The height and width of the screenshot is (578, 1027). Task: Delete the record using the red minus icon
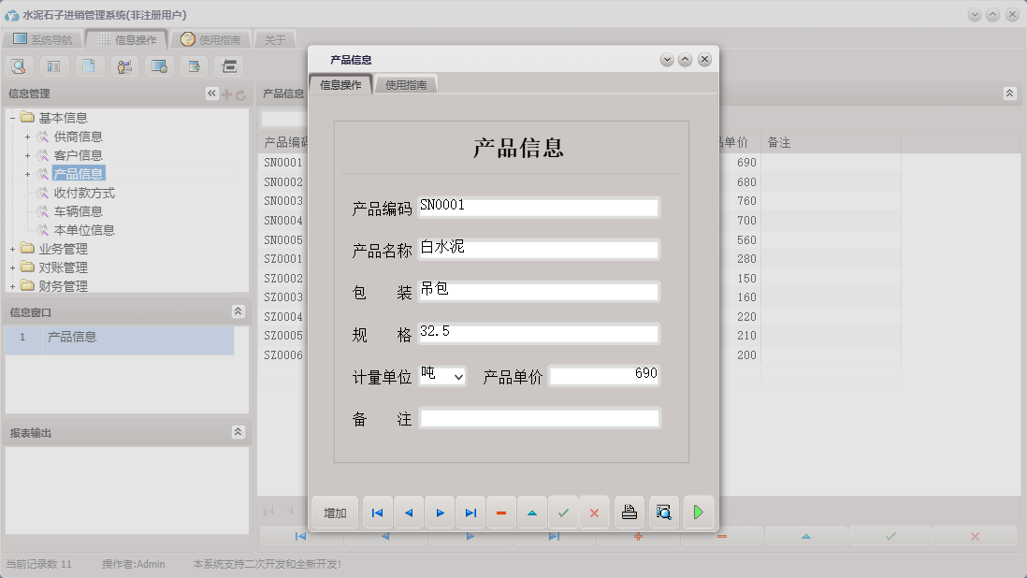(501, 512)
